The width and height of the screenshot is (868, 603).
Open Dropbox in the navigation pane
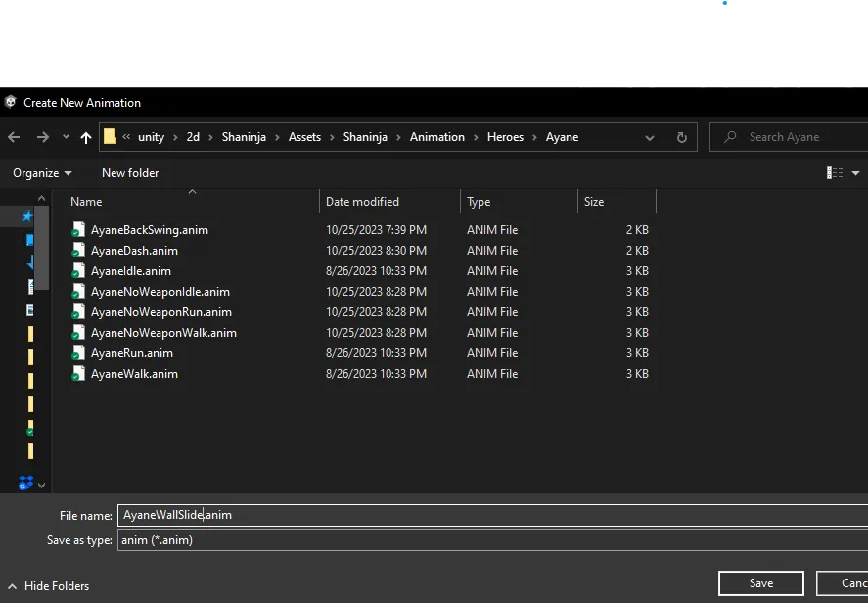[25, 483]
